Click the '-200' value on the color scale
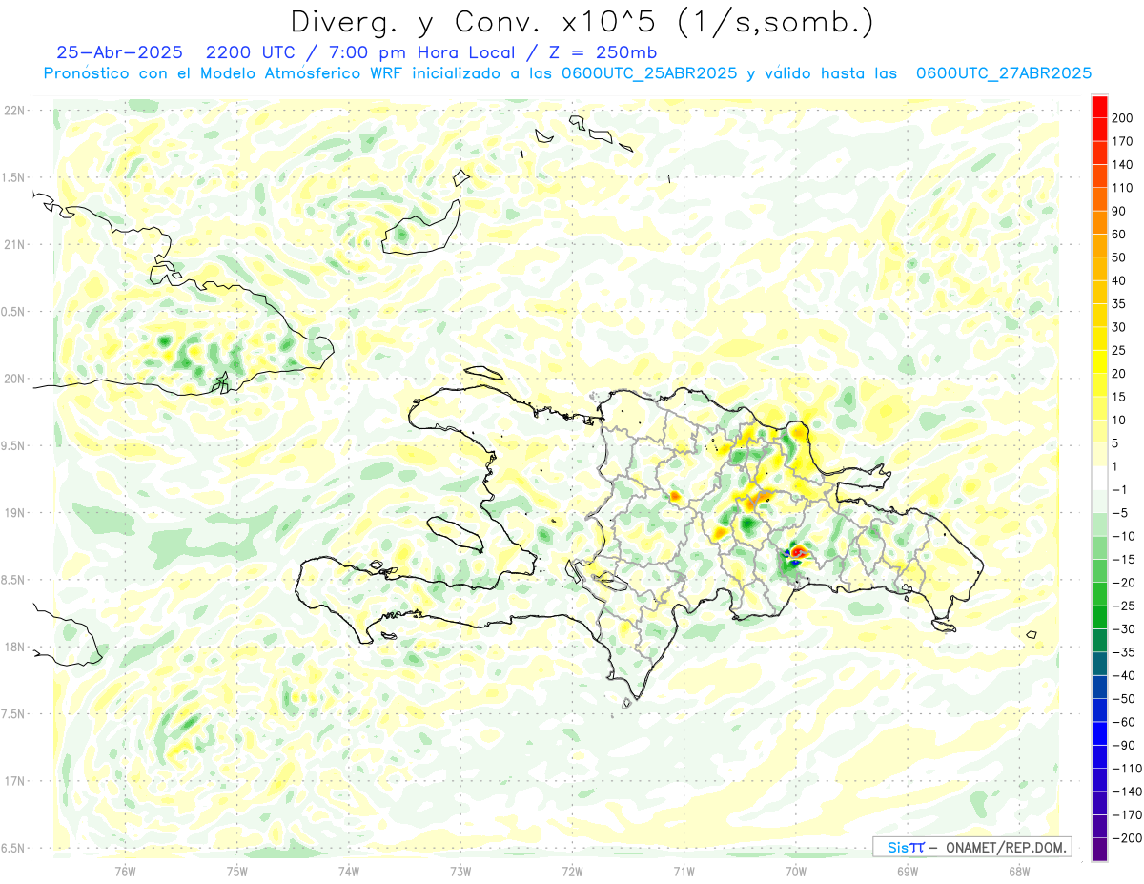This screenshot has width=1144, height=884. tap(1125, 839)
